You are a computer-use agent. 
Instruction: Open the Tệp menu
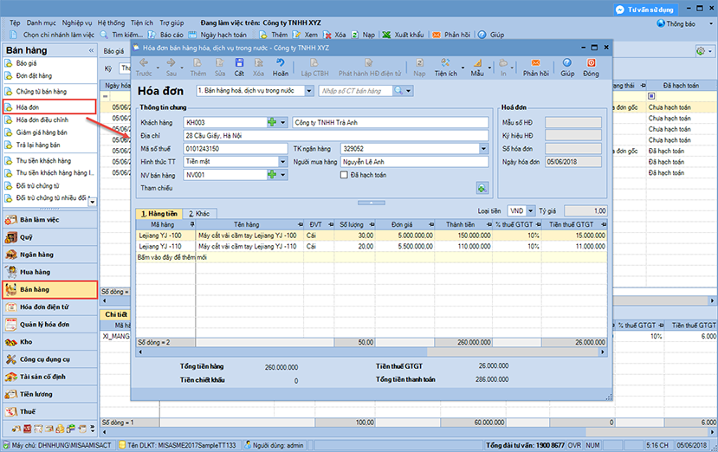[15, 23]
